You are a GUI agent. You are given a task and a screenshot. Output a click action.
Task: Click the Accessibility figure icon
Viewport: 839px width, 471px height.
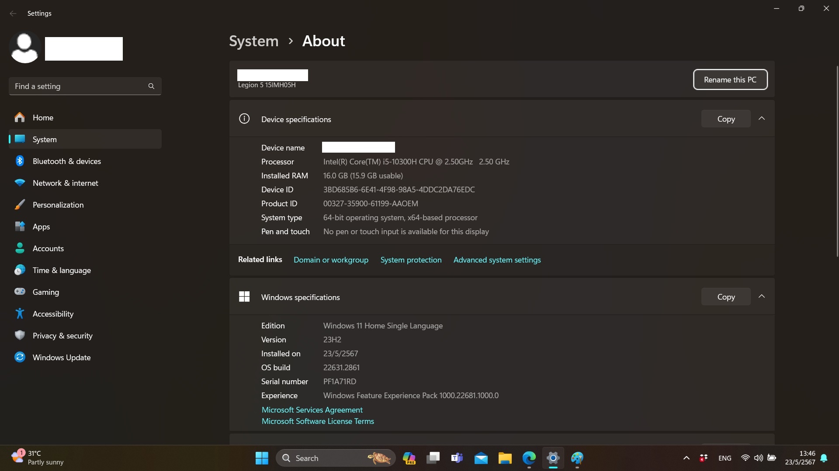click(20, 314)
